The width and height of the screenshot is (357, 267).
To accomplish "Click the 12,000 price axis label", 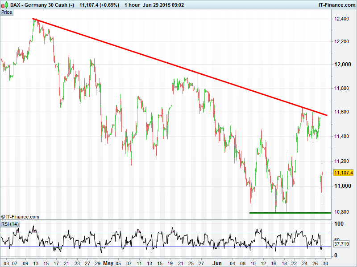I will click(341, 65).
